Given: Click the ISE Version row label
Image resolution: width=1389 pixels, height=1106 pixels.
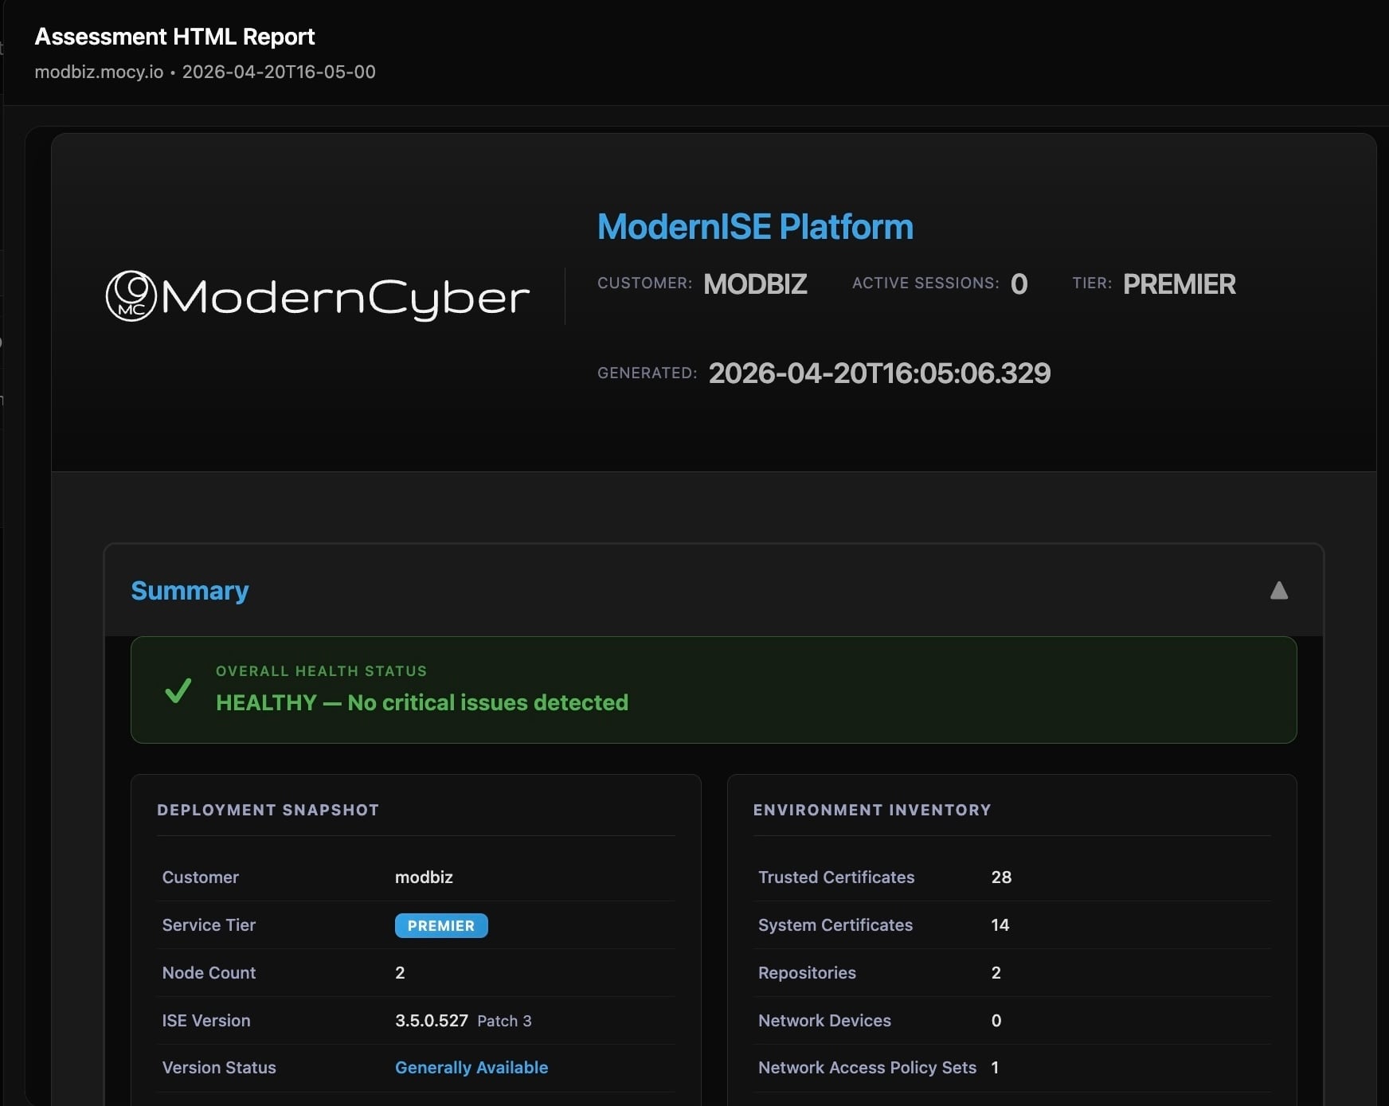Looking at the screenshot, I should point(206,1020).
